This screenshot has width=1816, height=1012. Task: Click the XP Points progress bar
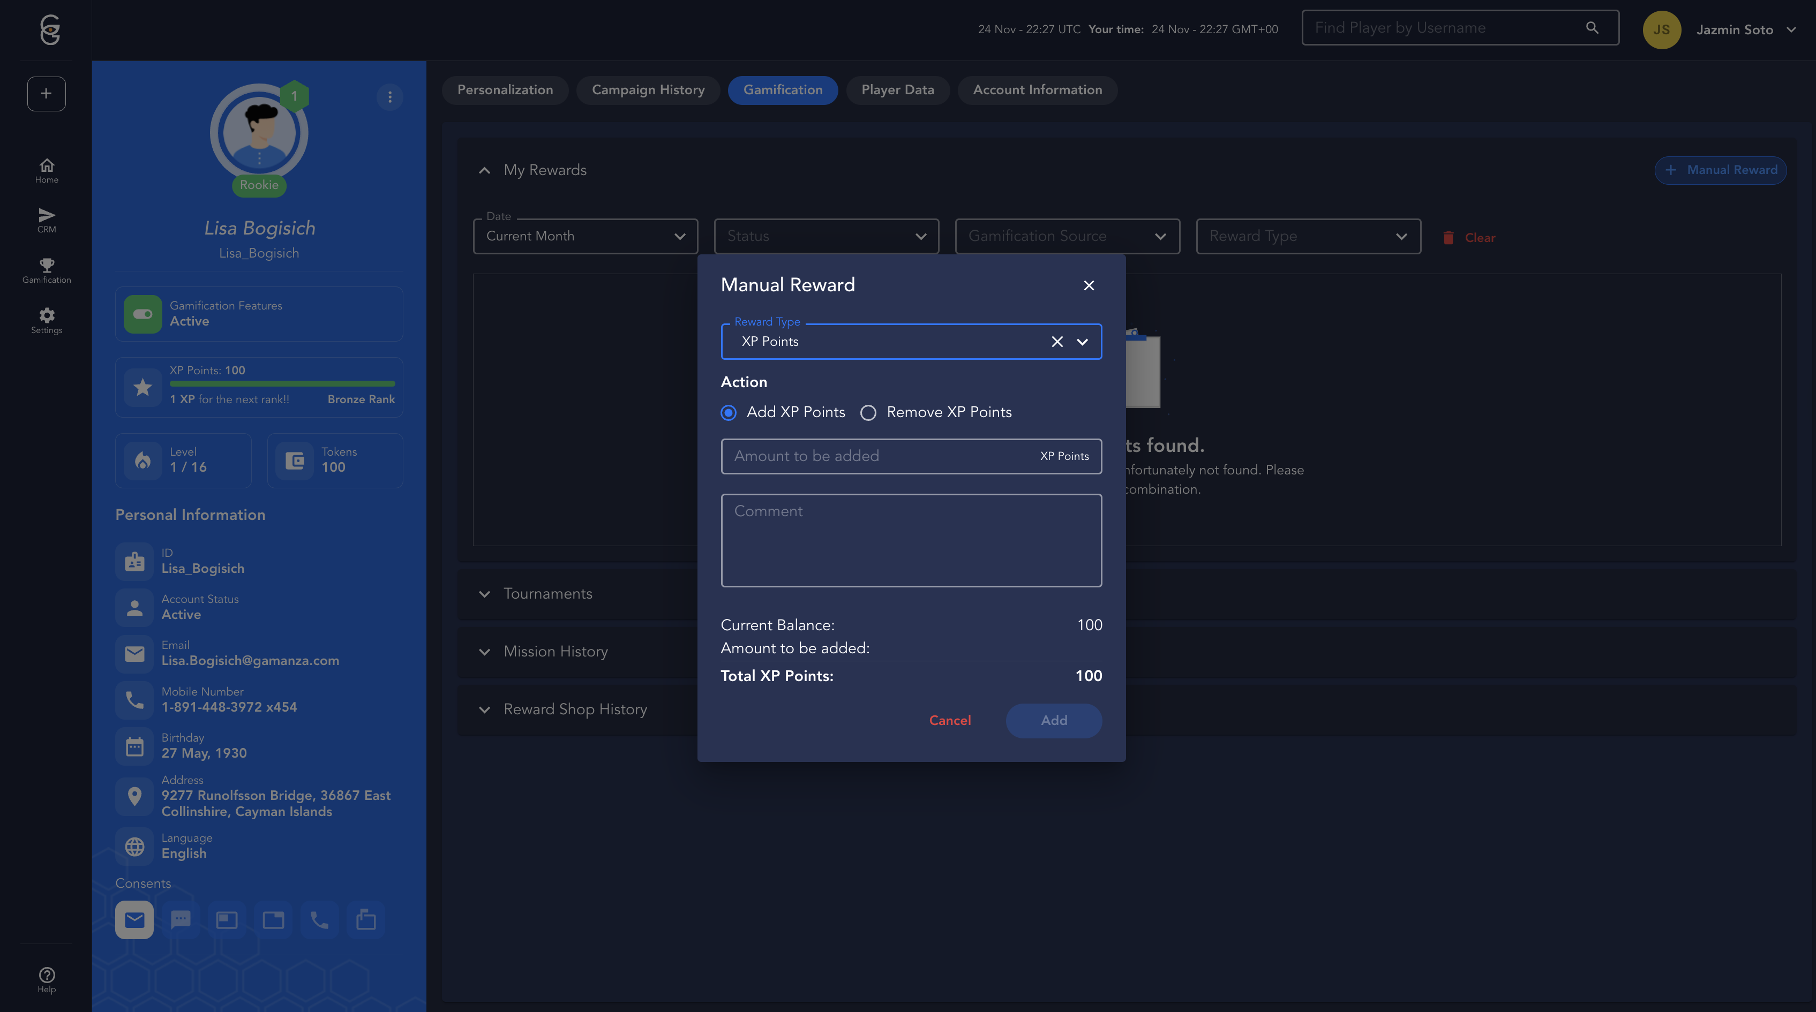tap(282, 384)
